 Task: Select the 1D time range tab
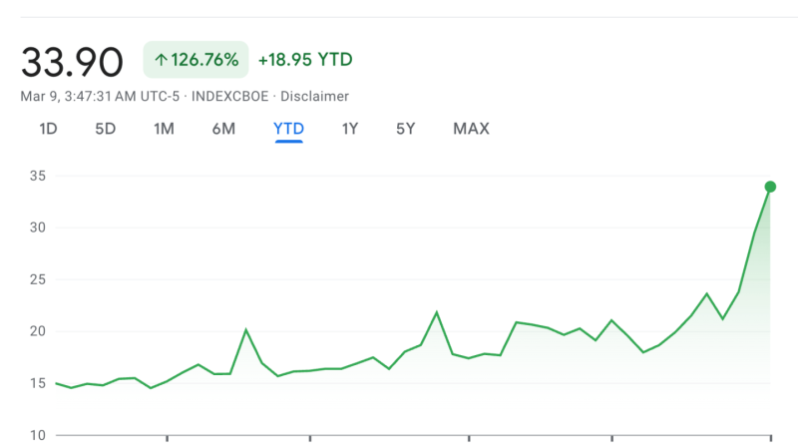pos(48,129)
